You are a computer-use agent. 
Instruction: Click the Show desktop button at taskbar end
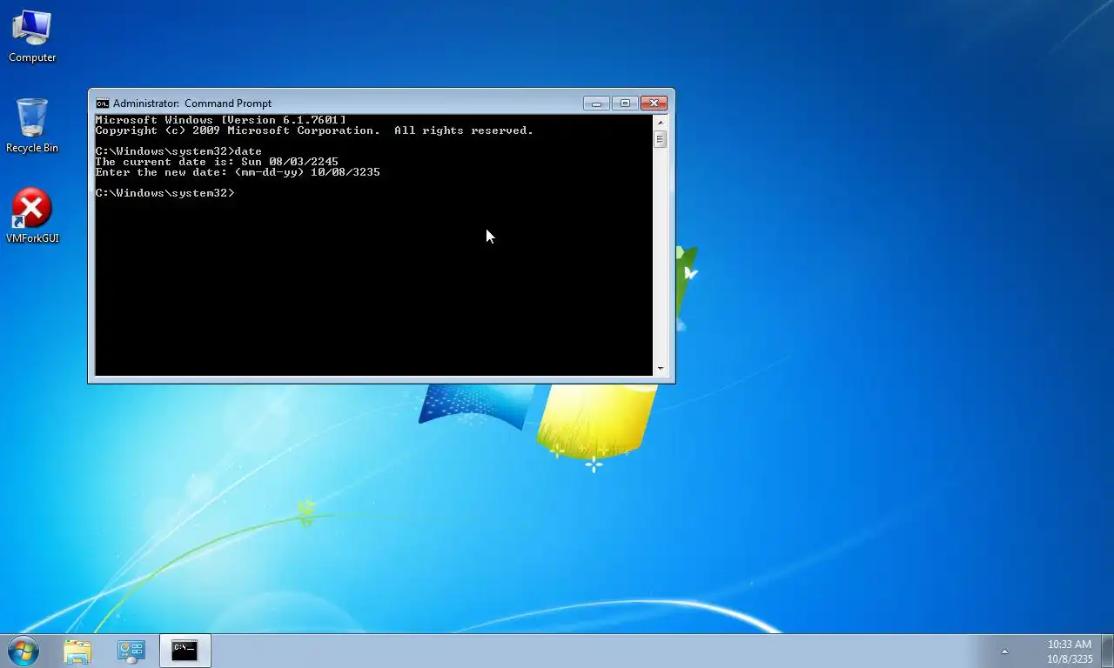pyautogui.click(x=1108, y=651)
